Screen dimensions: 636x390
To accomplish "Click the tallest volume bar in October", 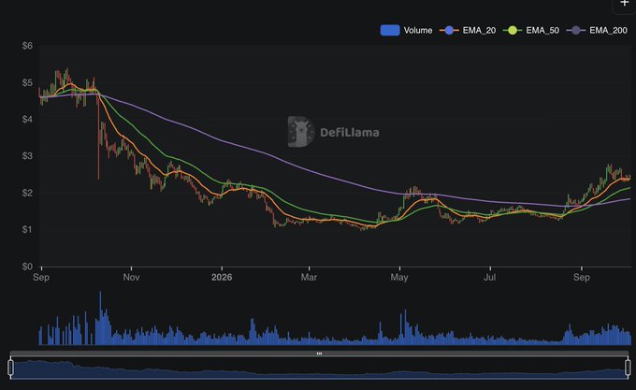I will click(100, 318).
